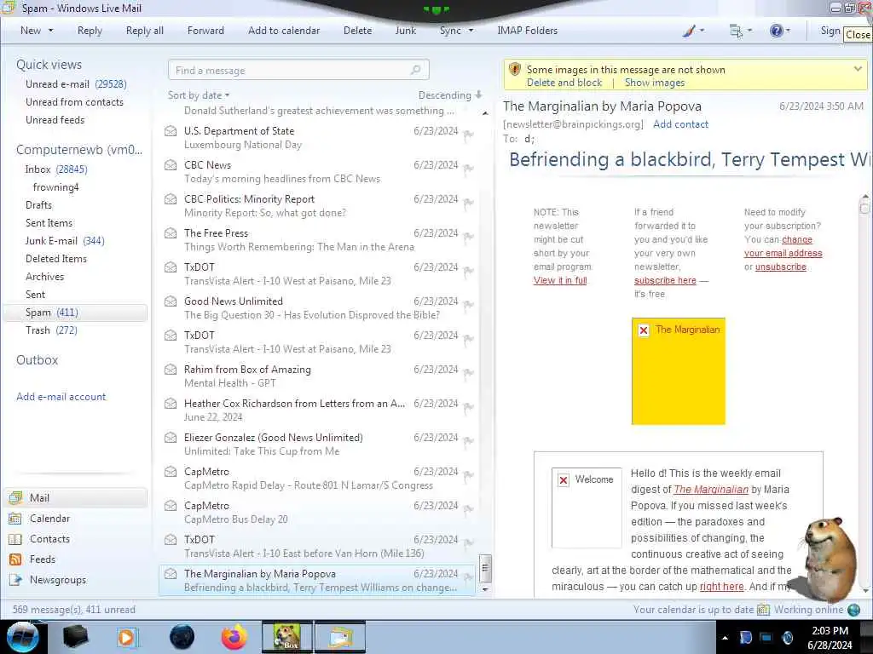Open the Unread e-mail quick view
Viewport: 873px width, 654px height.
(76, 84)
